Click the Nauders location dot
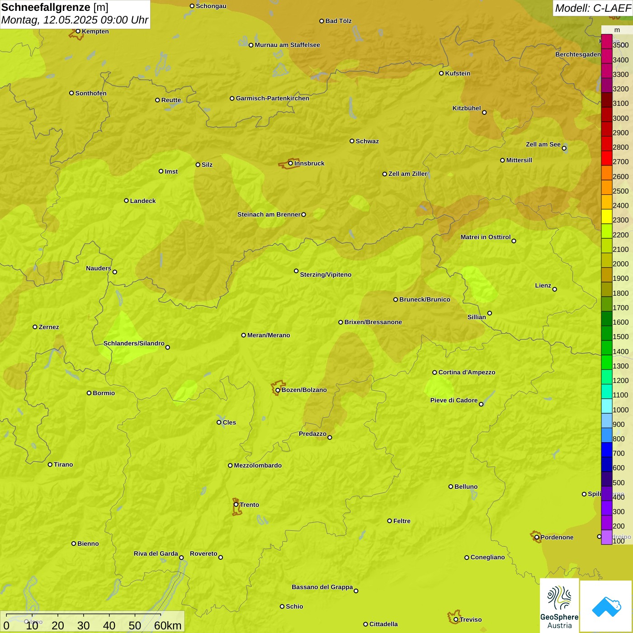Viewport: 633px width, 633px height. [x=115, y=272]
